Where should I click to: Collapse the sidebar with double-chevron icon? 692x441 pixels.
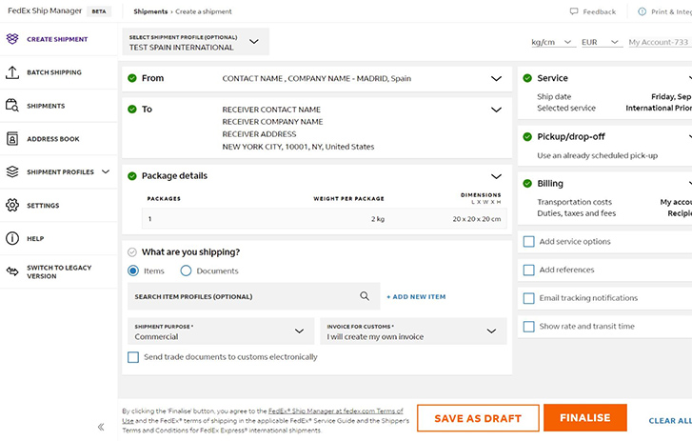(x=101, y=427)
